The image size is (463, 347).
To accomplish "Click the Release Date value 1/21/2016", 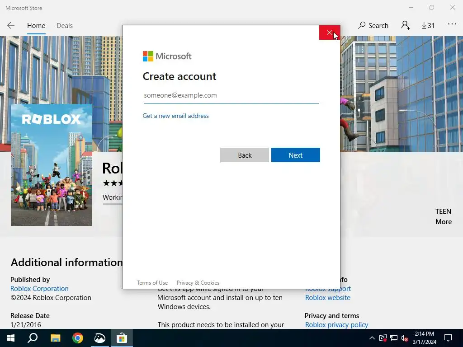I will [x=26, y=324].
